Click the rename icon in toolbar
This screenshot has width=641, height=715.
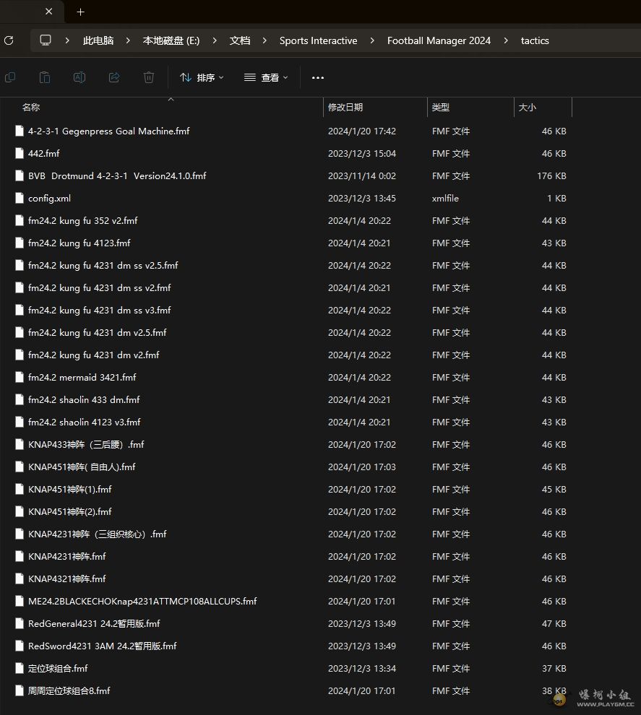pos(79,77)
